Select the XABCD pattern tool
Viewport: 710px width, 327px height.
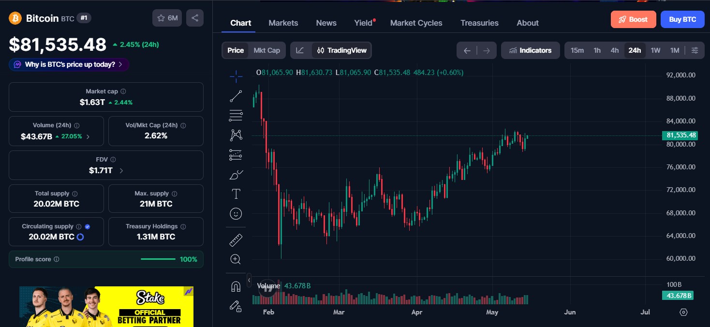pos(236,135)
